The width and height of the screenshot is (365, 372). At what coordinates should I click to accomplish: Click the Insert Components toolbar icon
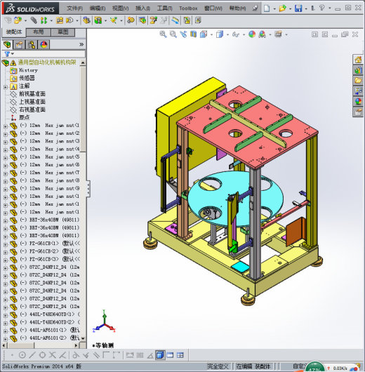18,20
